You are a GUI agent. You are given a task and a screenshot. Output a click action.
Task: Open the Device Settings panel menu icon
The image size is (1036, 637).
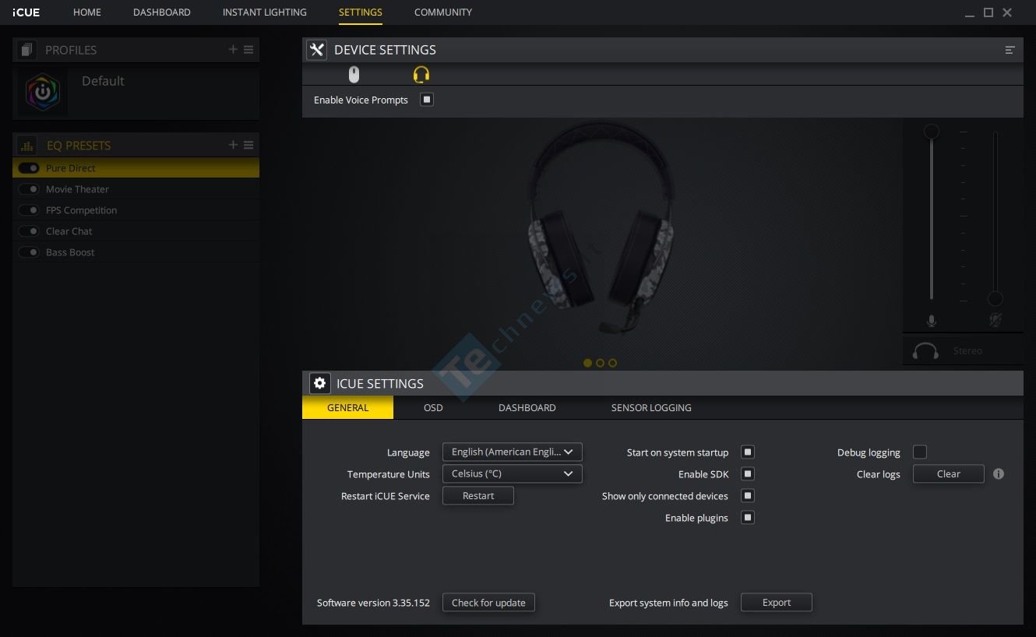pyautogui.click(x=1010, y=50)
